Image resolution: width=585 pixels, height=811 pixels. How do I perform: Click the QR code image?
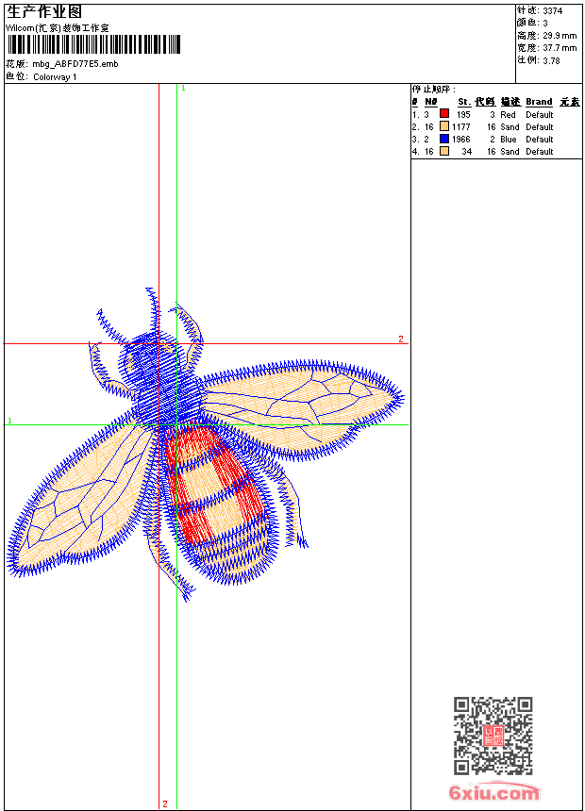point(493,736)
